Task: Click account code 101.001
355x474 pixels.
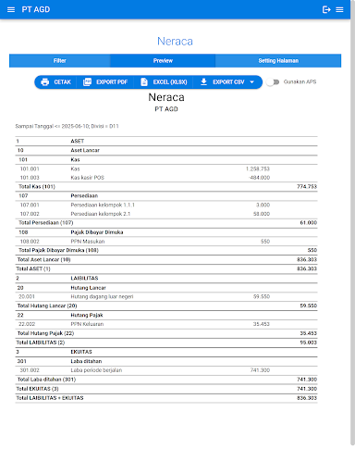Action: [30, 168]
